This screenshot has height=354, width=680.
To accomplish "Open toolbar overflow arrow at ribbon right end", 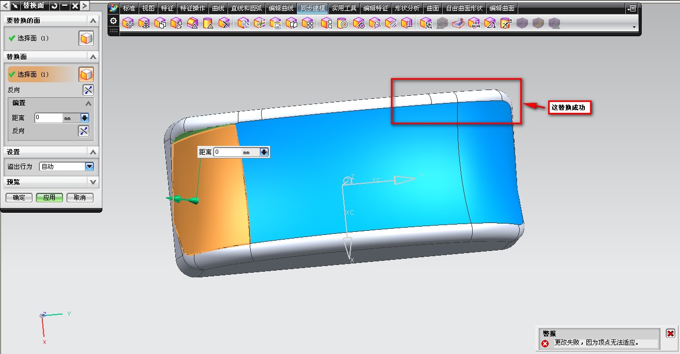I will (x=634, y=26).
